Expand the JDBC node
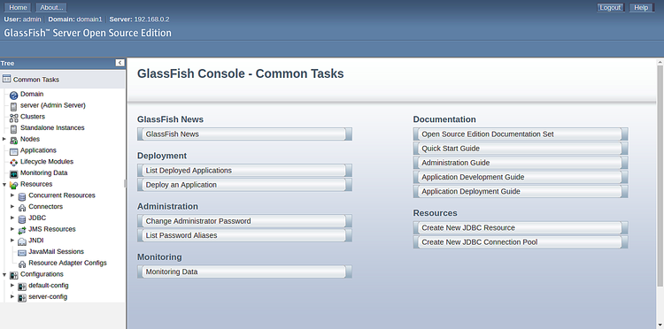Image resolution: width=664 pixels, height=329 pixels. pos(12,218)
